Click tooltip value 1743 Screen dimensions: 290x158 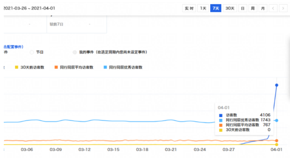pos(266,120)
